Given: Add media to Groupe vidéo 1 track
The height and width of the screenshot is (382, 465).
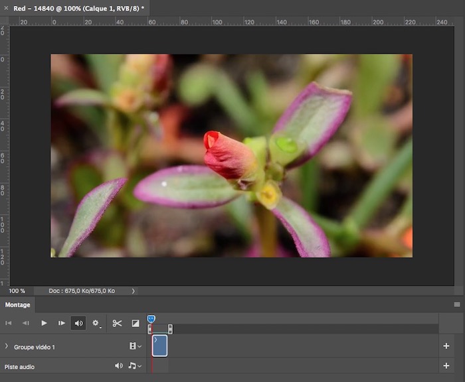Looking at the screenshot, I should point(446,346).
